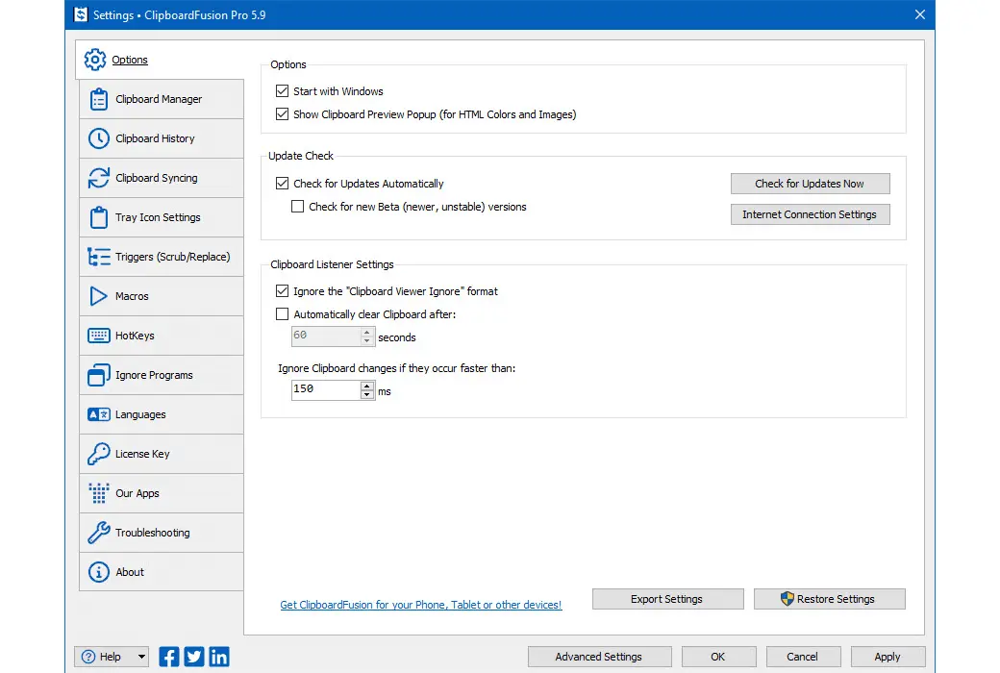
Task: Click the About info icon
Action: pos(99,572)
